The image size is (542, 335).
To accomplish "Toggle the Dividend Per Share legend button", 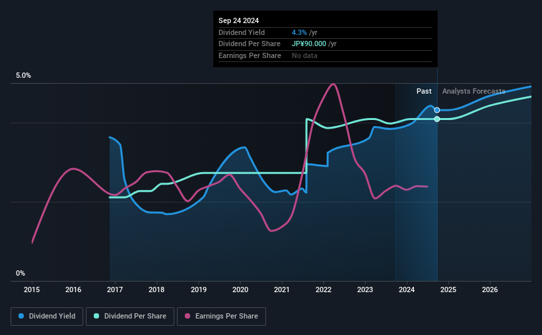I will [130, 317].
